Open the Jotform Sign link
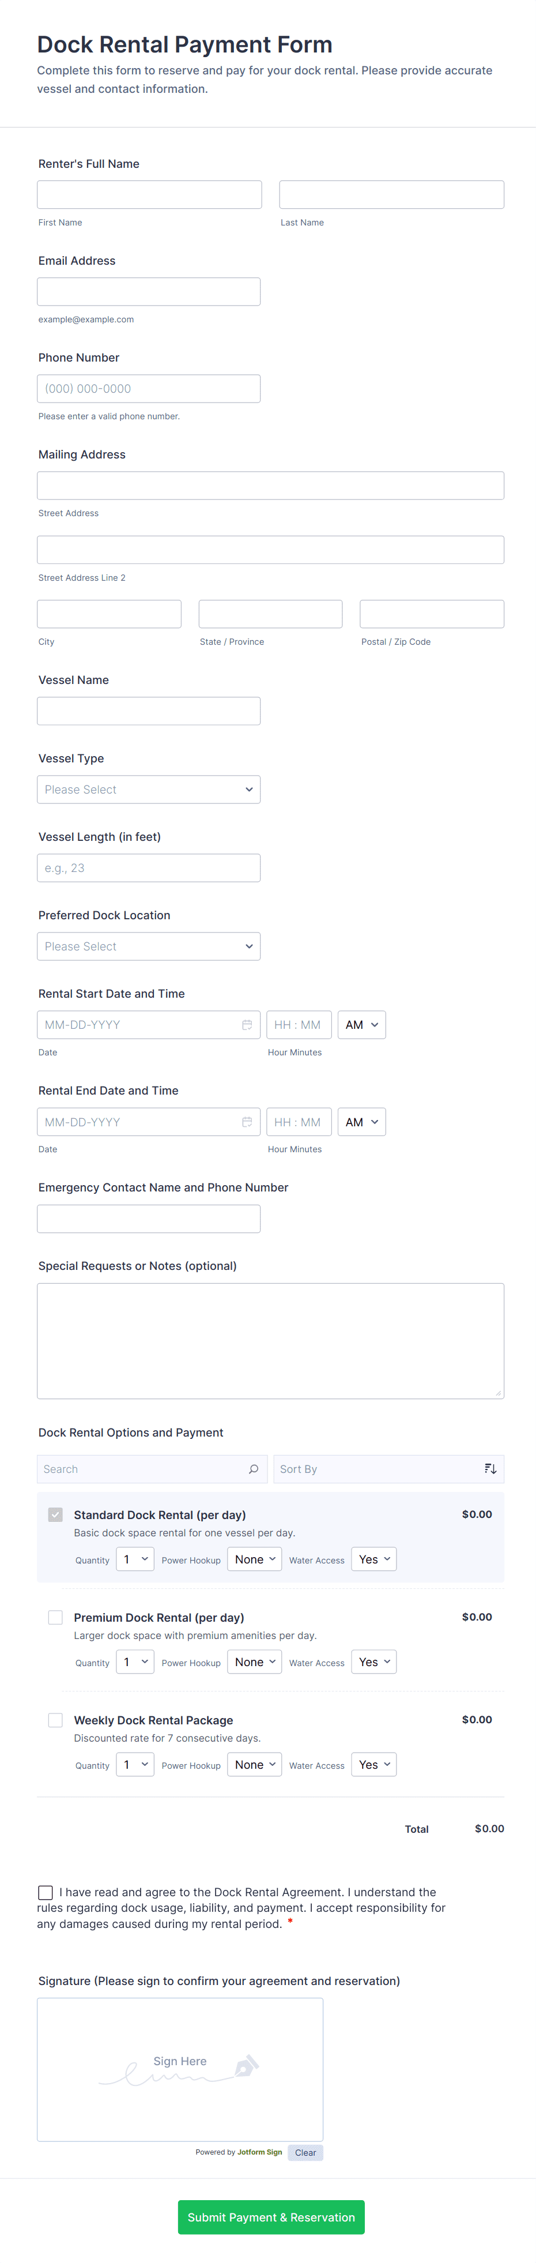This screenshot has width=536, height=2263. tap(260, 2152)
